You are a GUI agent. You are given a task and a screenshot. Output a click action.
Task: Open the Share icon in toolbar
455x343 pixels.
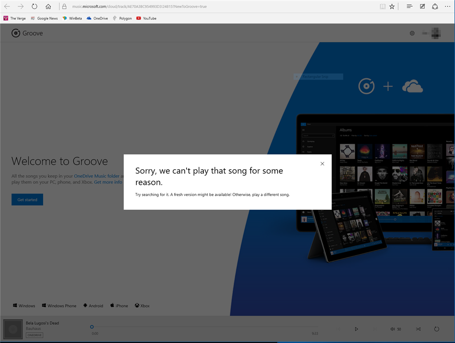pos(435,6)
